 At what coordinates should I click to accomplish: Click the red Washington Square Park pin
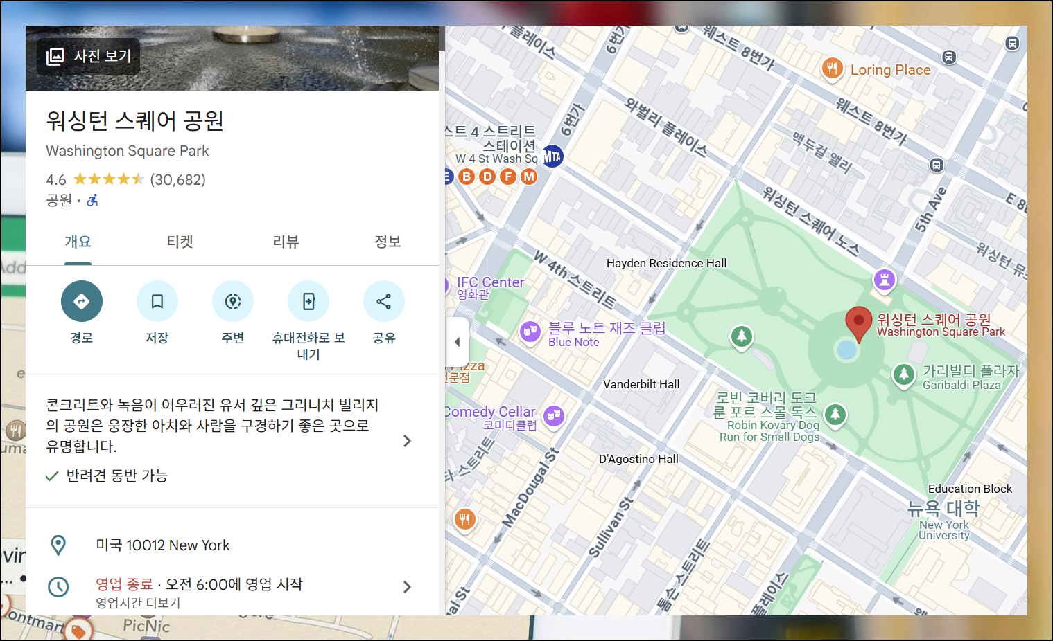[x=859, y=324]
